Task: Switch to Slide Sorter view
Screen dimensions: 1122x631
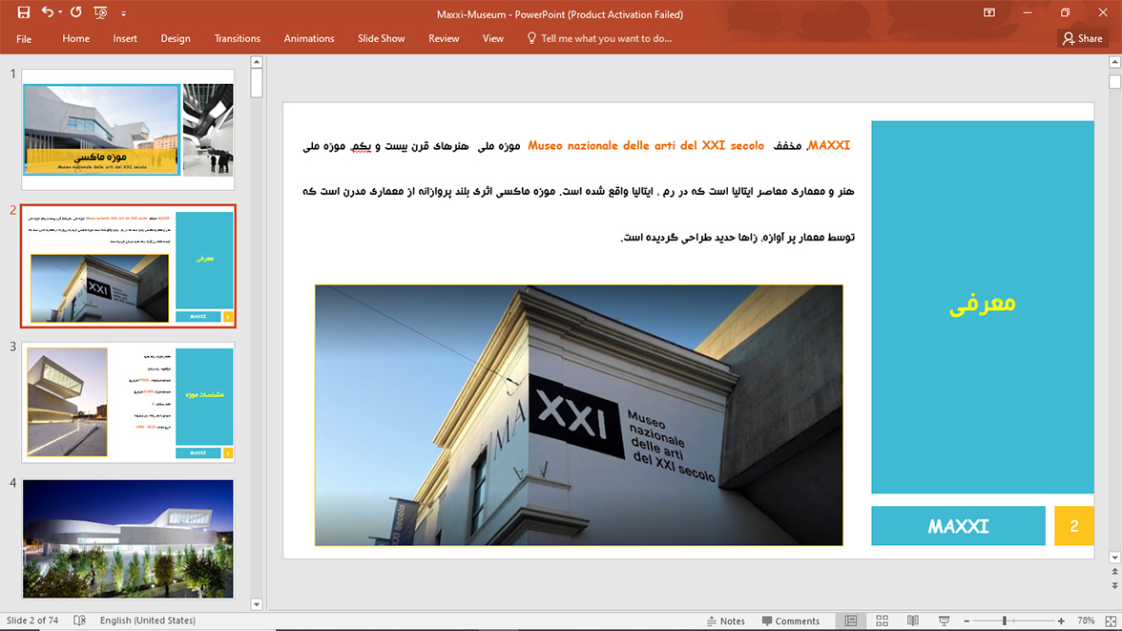Action: pyautogui.click(x=882, y=620)
